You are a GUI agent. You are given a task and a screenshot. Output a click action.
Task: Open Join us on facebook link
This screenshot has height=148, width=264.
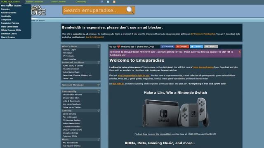(71, 104)
